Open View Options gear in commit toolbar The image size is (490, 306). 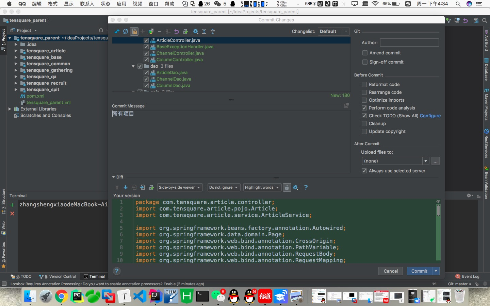pos(196,31)
